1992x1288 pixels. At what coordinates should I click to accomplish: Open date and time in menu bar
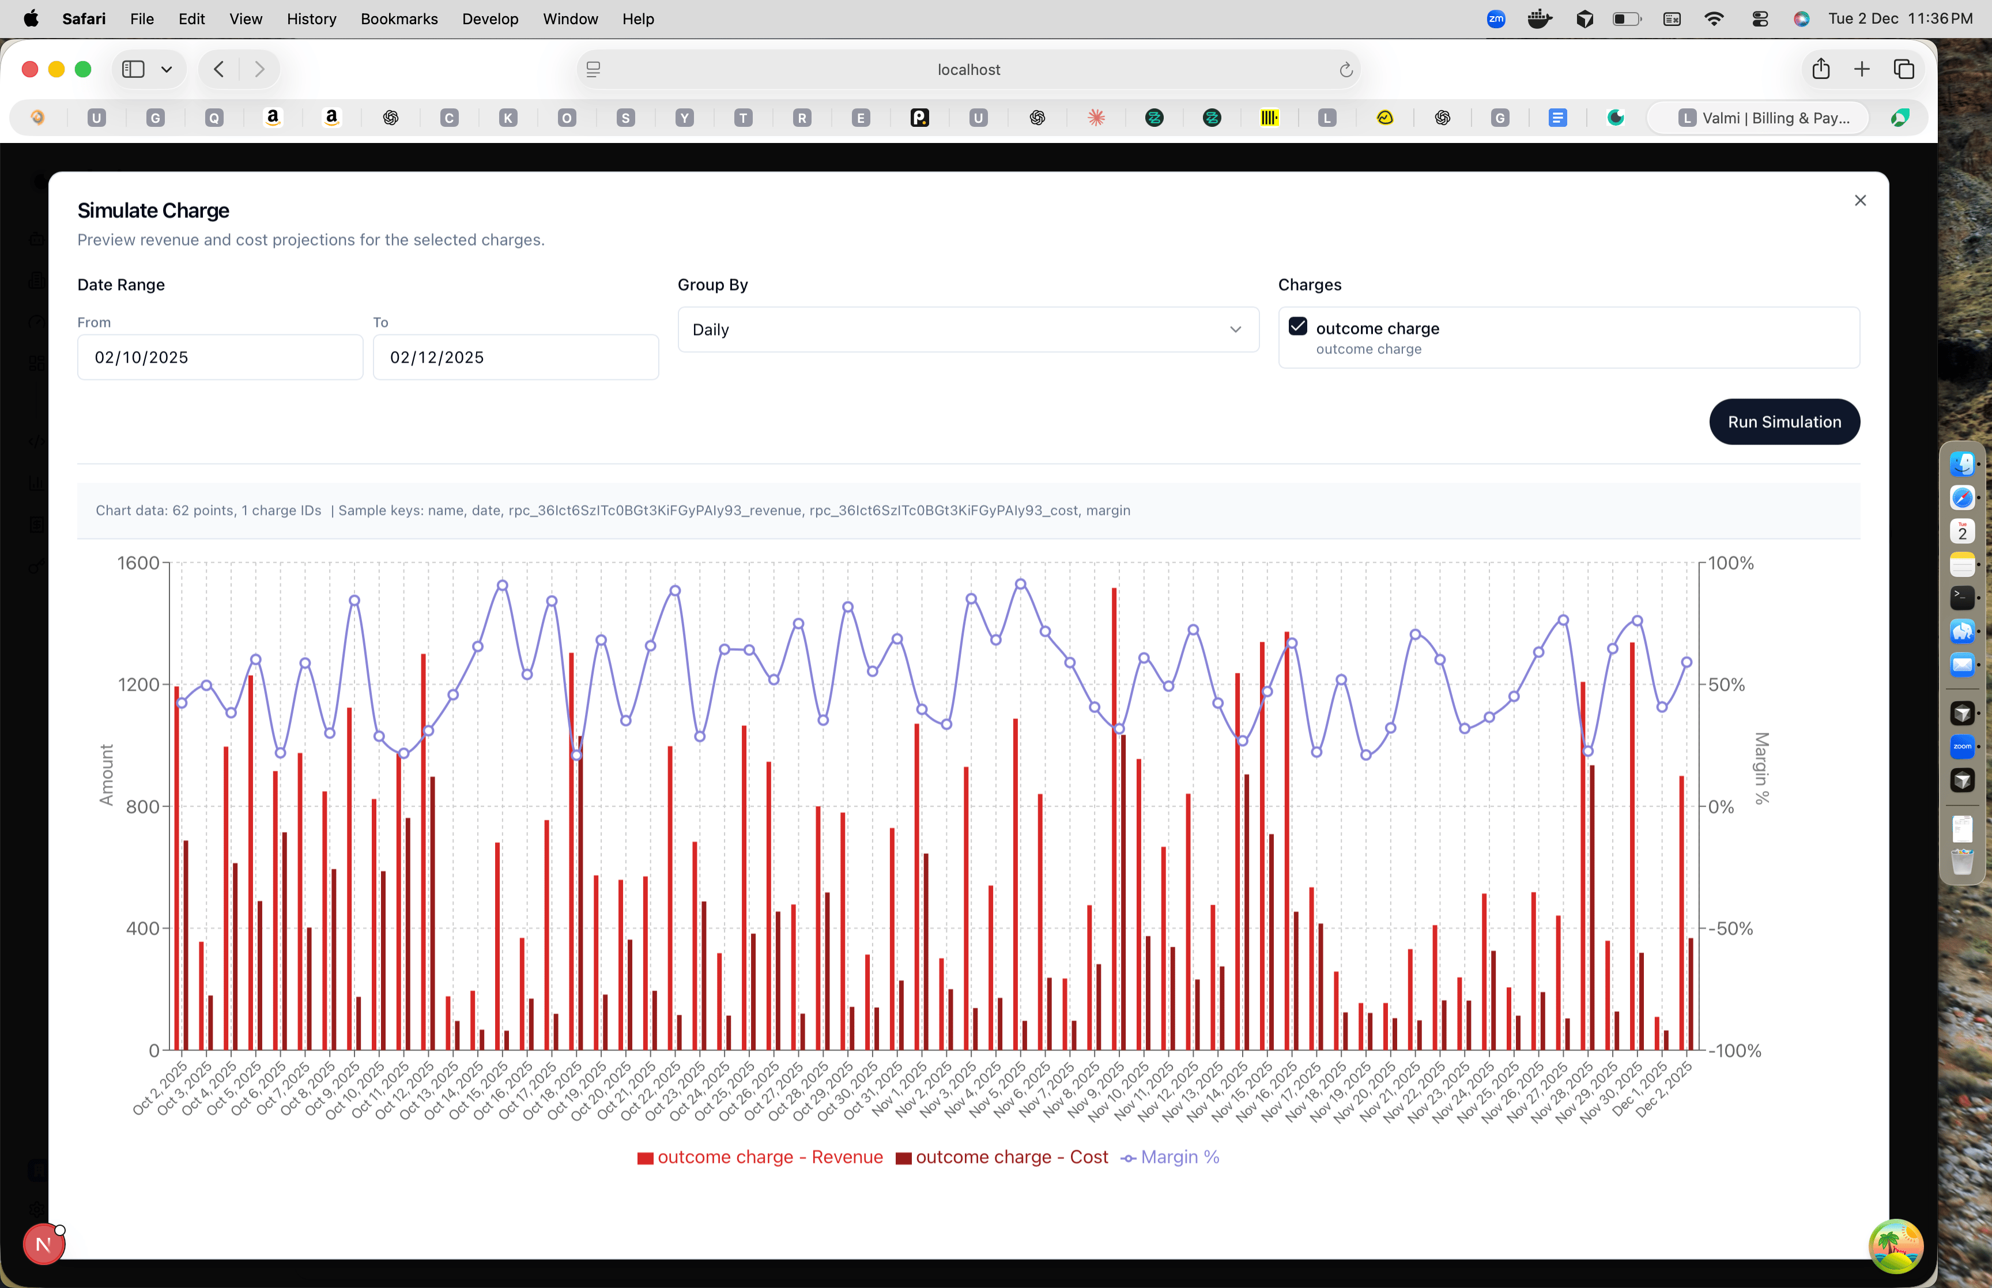pos(1900,18)
